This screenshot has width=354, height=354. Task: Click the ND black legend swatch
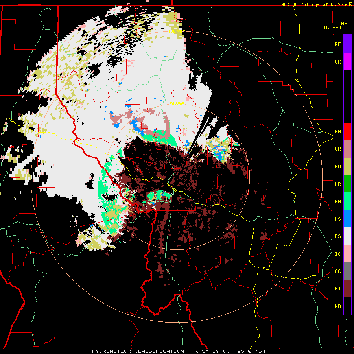[x=347, y=306]
